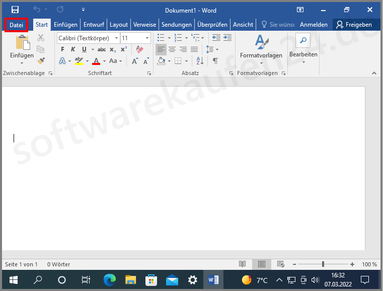Open the Bearbeiten search button
This screenshot has height=291, width=383.
pos(303,48)
